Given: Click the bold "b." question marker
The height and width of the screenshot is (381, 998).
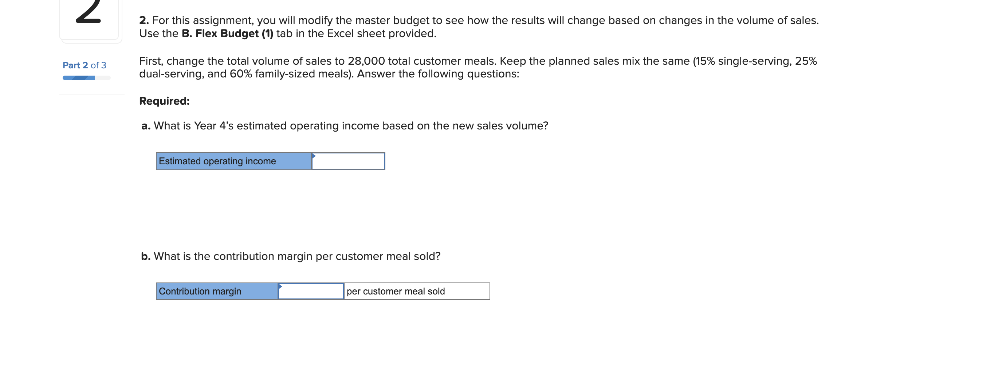Looking at the screenshot, I should coord(146,256).
